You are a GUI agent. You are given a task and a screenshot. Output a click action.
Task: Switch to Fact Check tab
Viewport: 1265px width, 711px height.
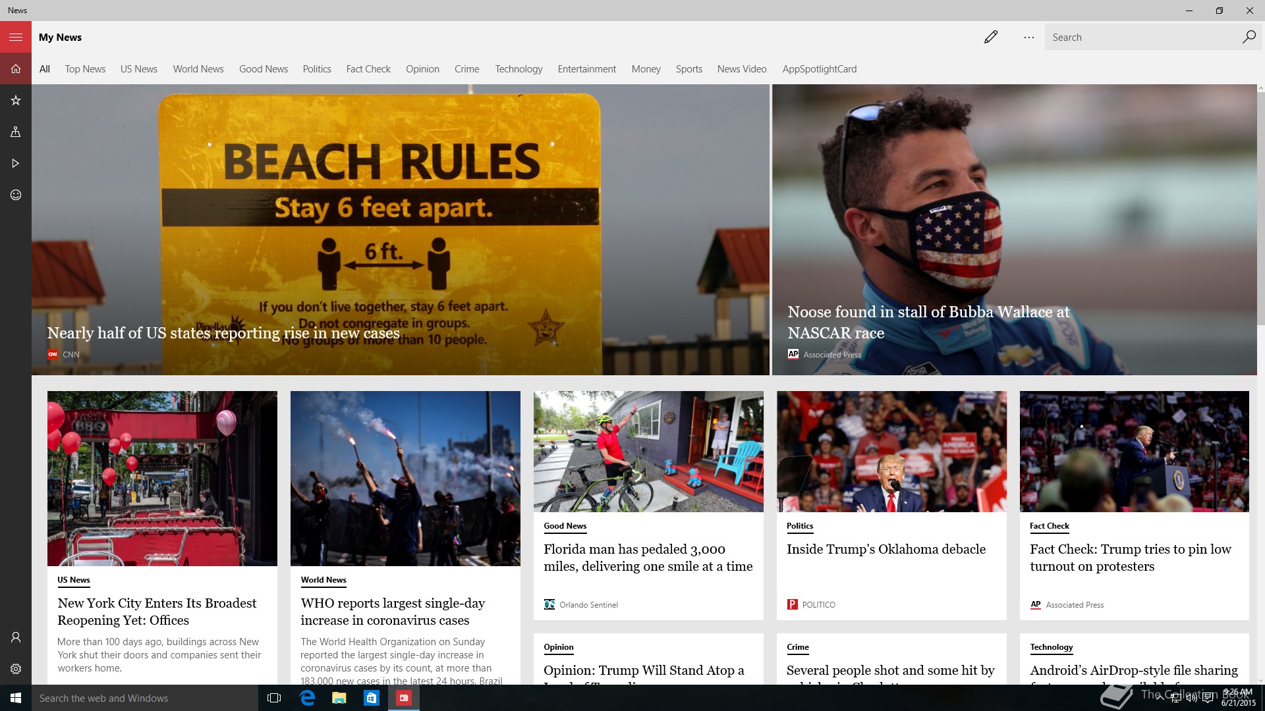pos(368,69)
